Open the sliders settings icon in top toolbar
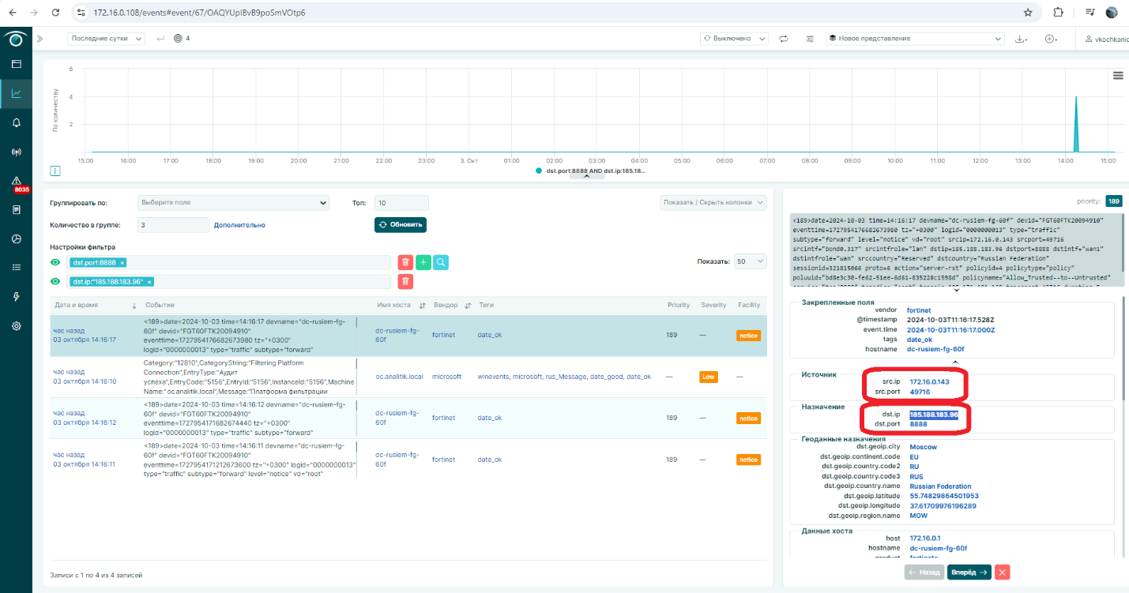The width and height of the screenshot is (1129, 593). tap(810, 39)
